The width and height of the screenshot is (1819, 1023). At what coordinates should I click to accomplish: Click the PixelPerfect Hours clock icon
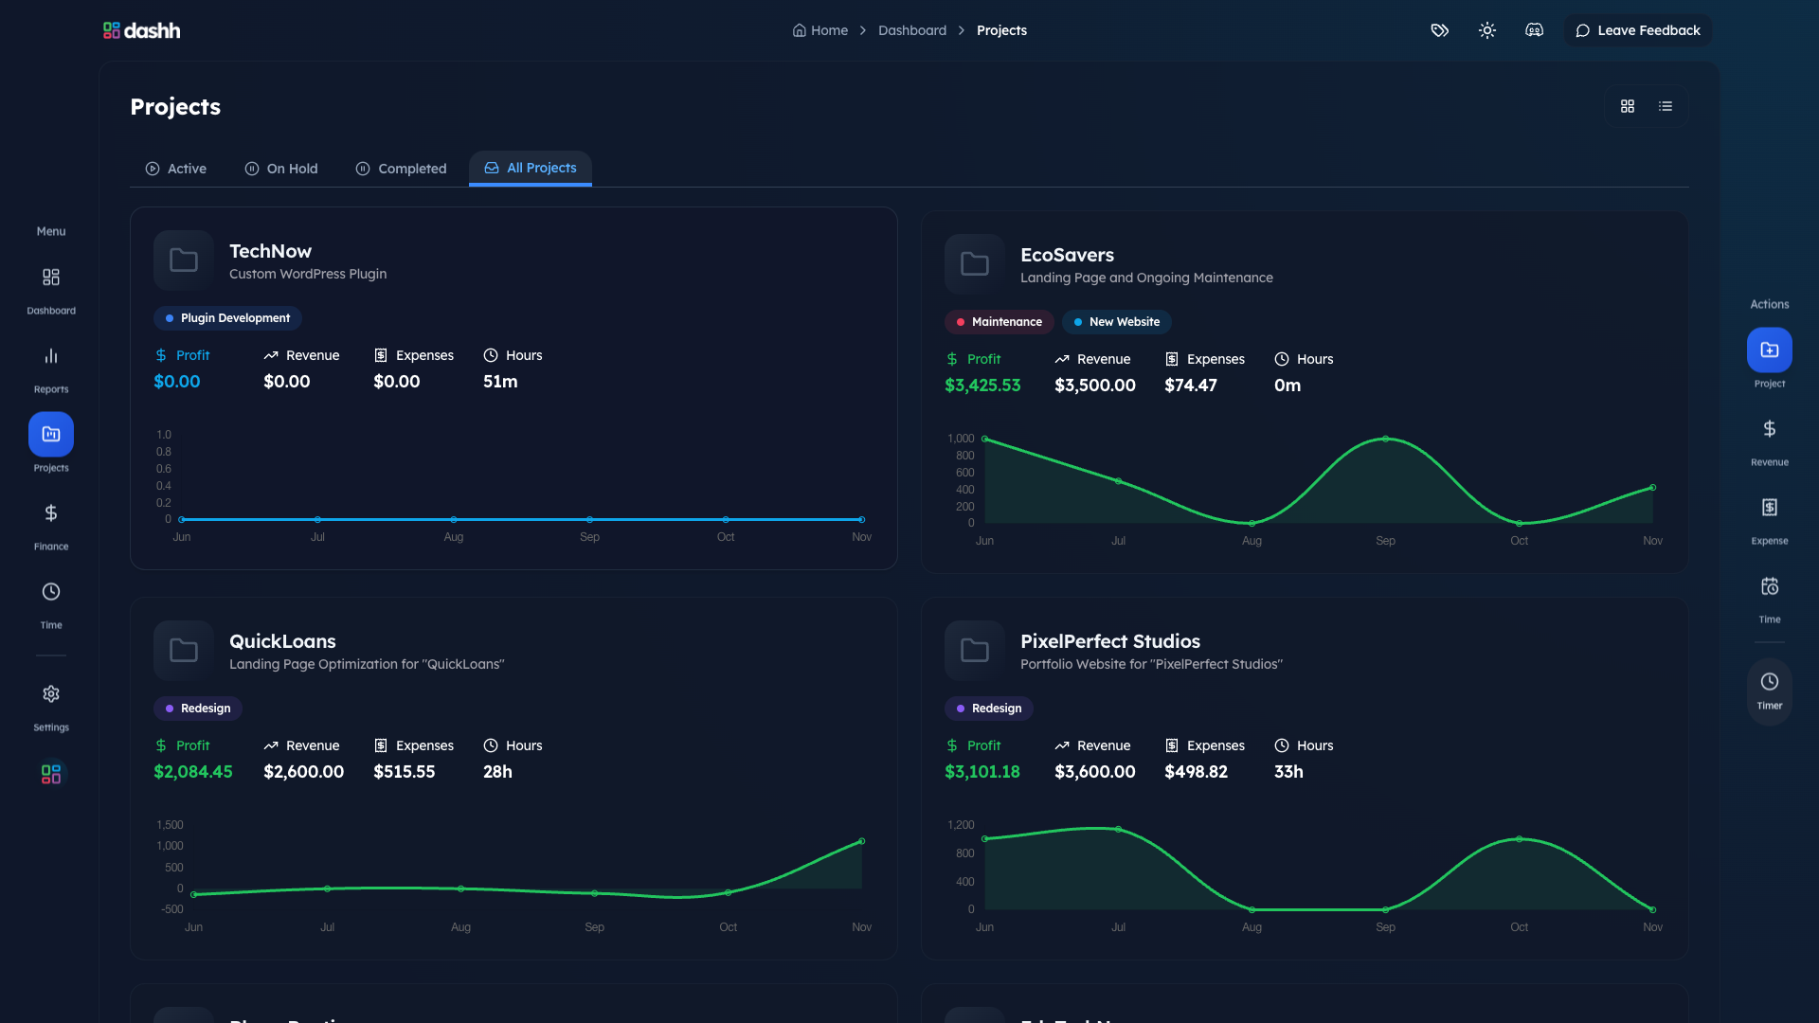[1282, 745]
